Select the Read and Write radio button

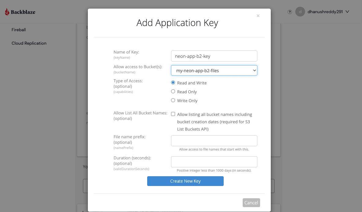173,82
